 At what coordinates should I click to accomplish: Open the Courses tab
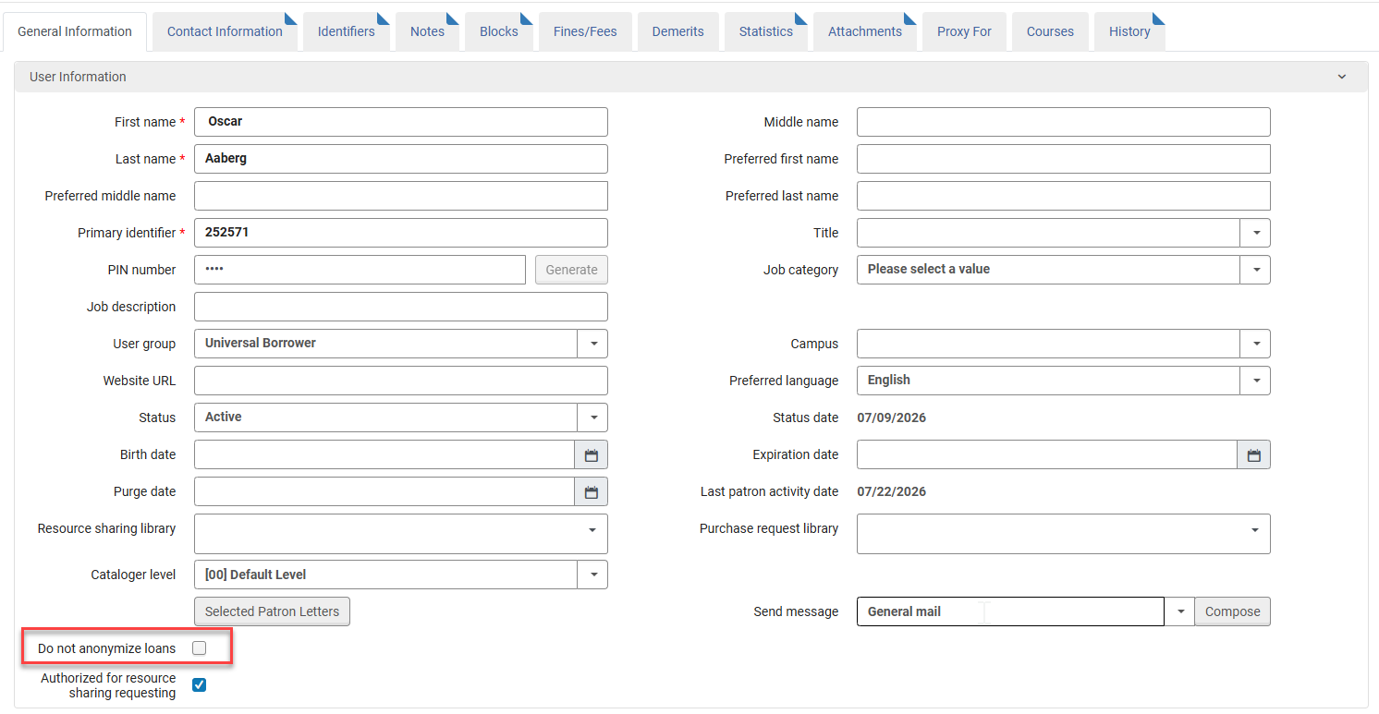(1050, 31)
